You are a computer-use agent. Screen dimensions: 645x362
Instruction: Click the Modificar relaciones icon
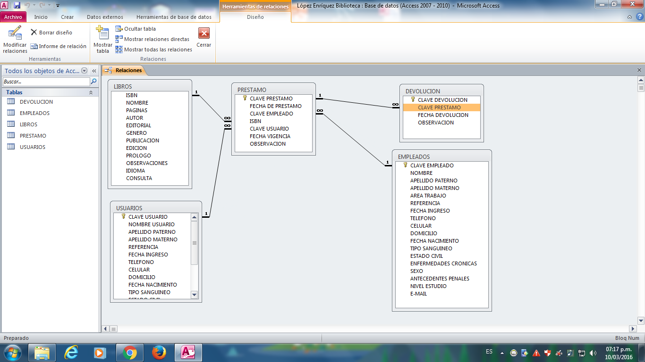point(15,33)
